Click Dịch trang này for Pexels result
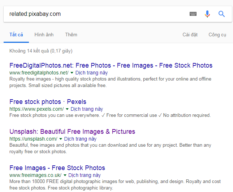The height and width of the screenshot is (192, 233). coord(87,109)
